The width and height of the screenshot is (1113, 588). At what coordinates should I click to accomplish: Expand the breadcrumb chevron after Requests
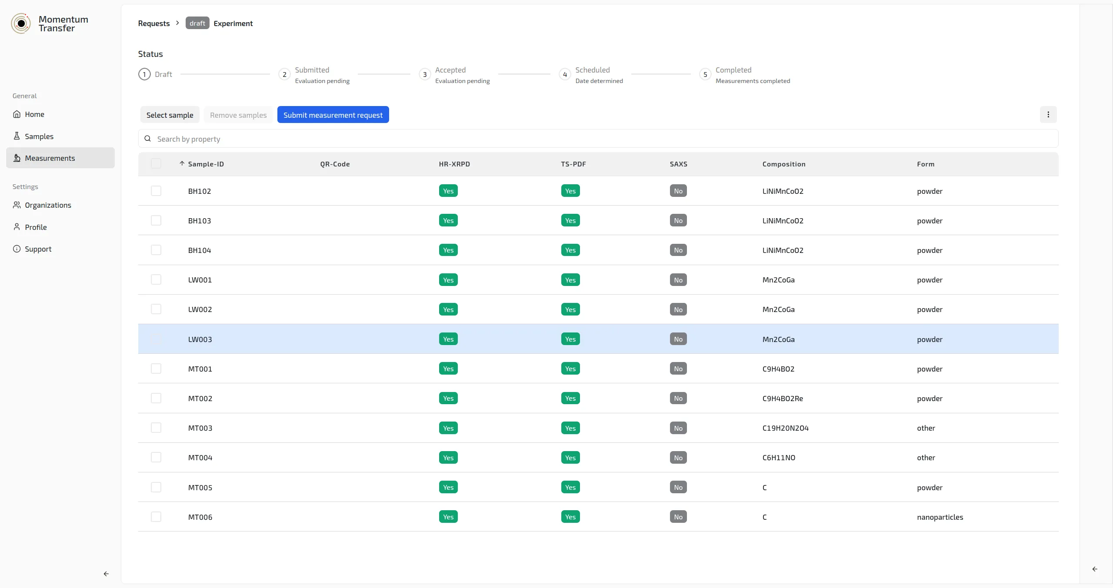tap(177, 23)
